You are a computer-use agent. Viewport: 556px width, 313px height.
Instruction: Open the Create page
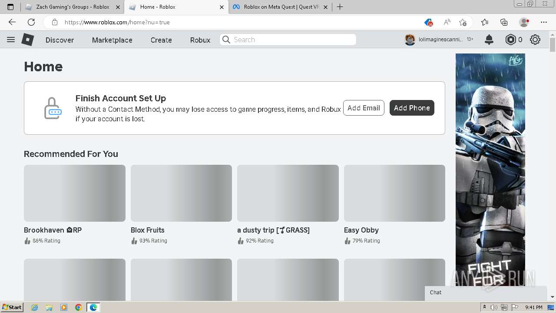(x=161, y=40)
